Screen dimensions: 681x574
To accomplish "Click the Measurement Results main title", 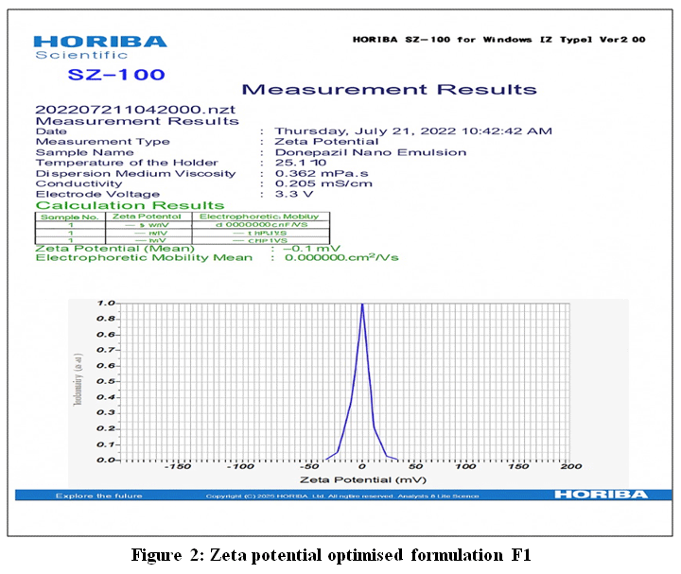I will tap(389, 91).
